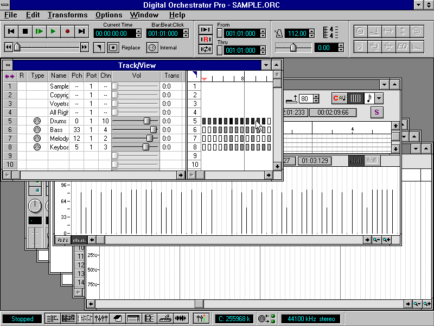Click the Internal sync clock icon

tap(152, 48)
